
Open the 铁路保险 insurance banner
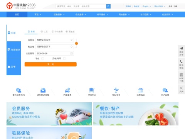[49, 133]
